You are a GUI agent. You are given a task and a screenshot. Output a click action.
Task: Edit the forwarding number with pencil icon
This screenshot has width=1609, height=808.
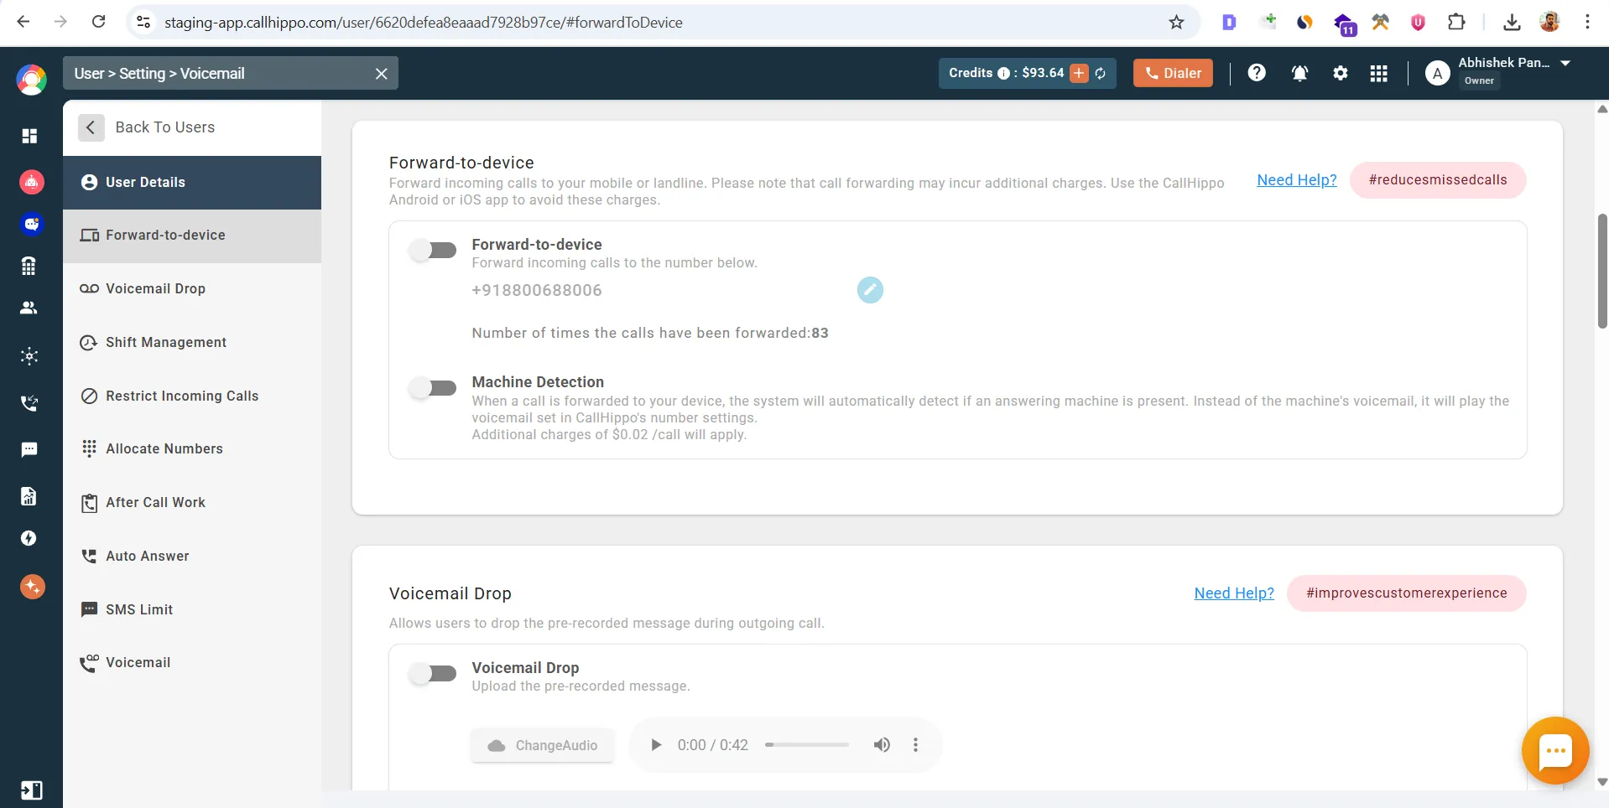coord(870,289)
